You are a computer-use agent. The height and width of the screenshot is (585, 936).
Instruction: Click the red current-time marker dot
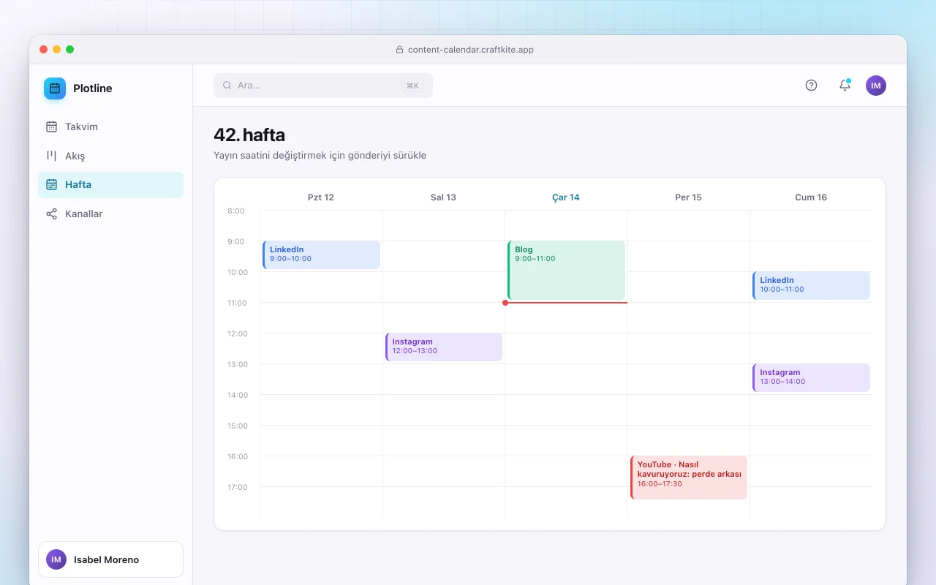coord(505,303)
